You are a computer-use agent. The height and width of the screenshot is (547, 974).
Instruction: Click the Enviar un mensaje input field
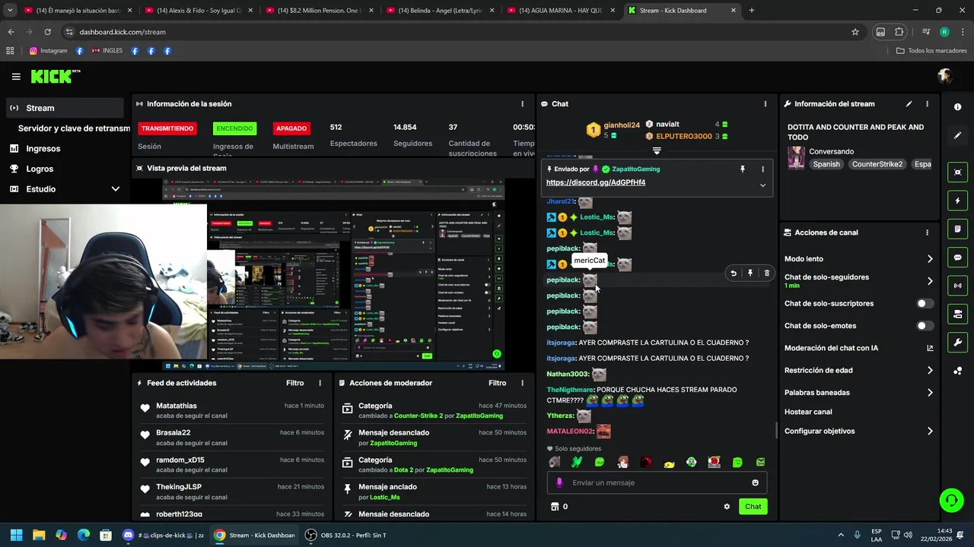(657, 482)
